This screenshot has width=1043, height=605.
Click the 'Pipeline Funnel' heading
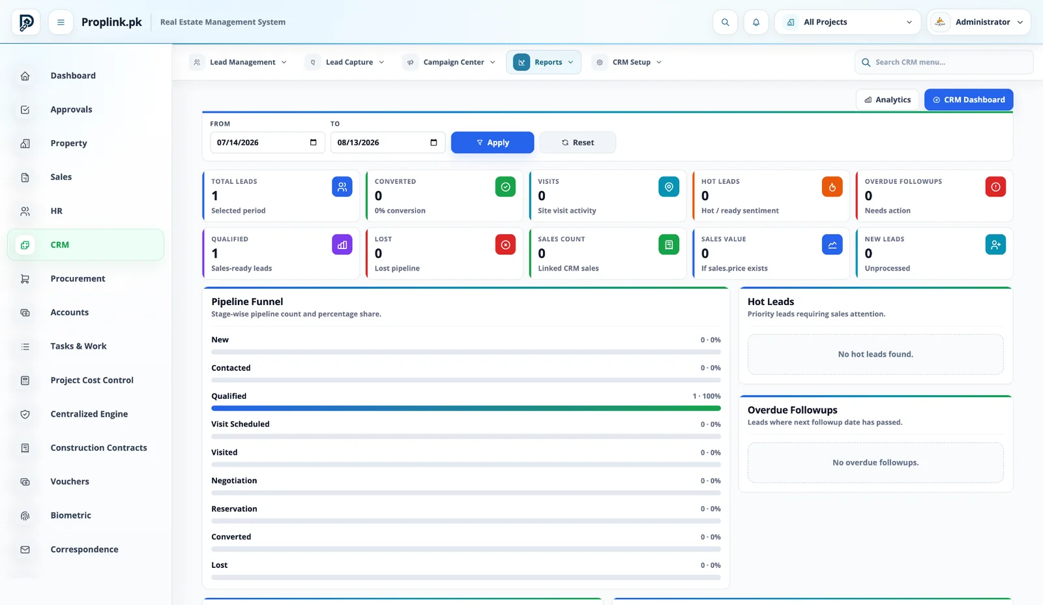(x=247, y=302)
